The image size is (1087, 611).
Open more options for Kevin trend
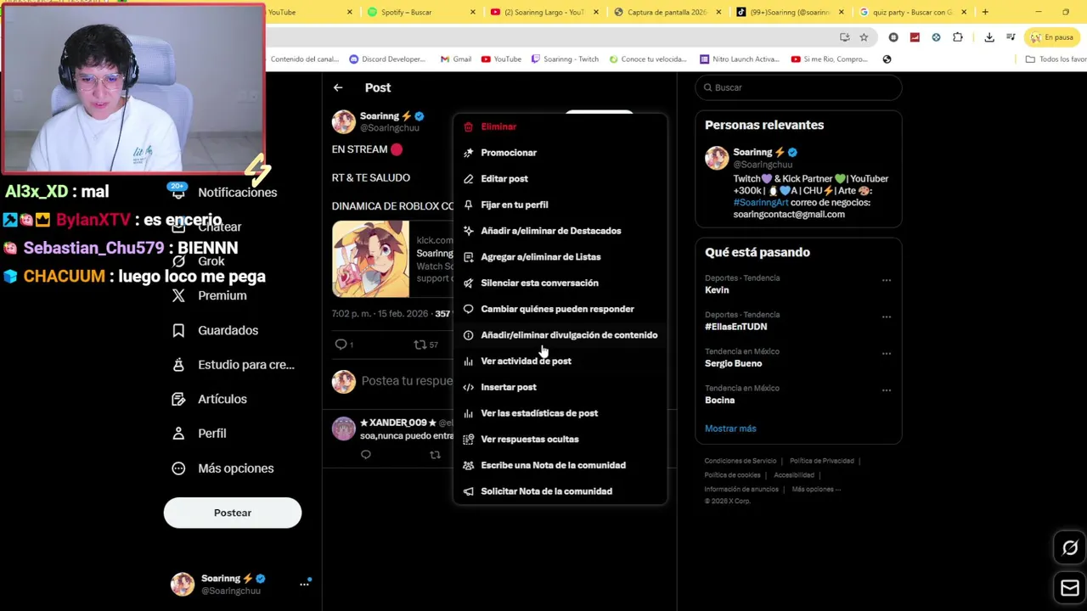[x=887, y=280]
